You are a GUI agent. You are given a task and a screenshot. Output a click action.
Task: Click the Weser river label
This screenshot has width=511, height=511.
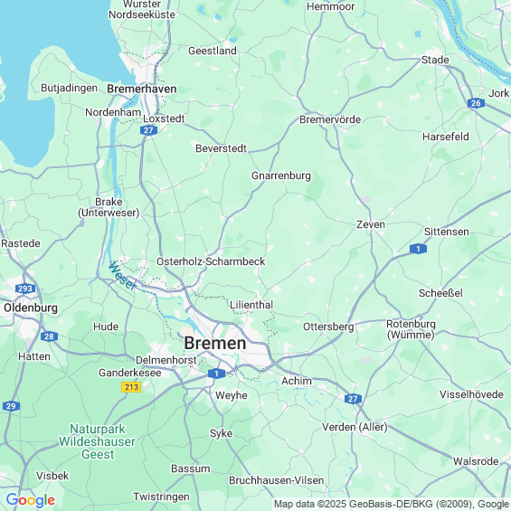pyautogui.click(x=122, y=276)
